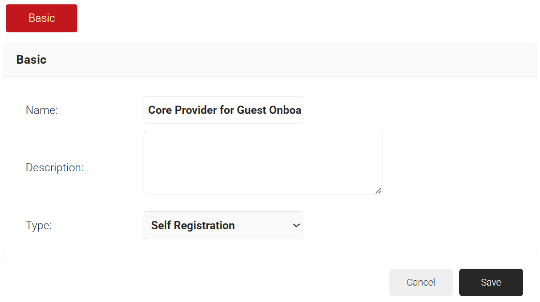Click the Name label text

[x=42, y=110]
